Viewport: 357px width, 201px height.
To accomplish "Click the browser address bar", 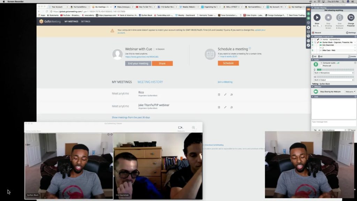I will tap(177, 12).
